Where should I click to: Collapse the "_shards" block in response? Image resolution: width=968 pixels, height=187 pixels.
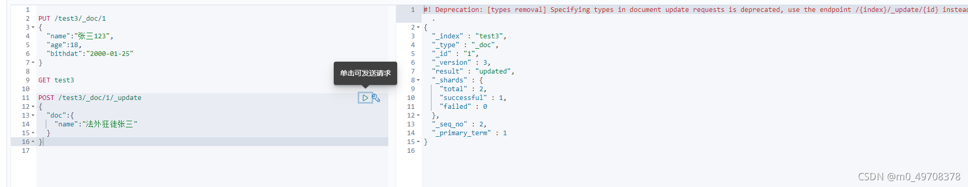(418, 80)
